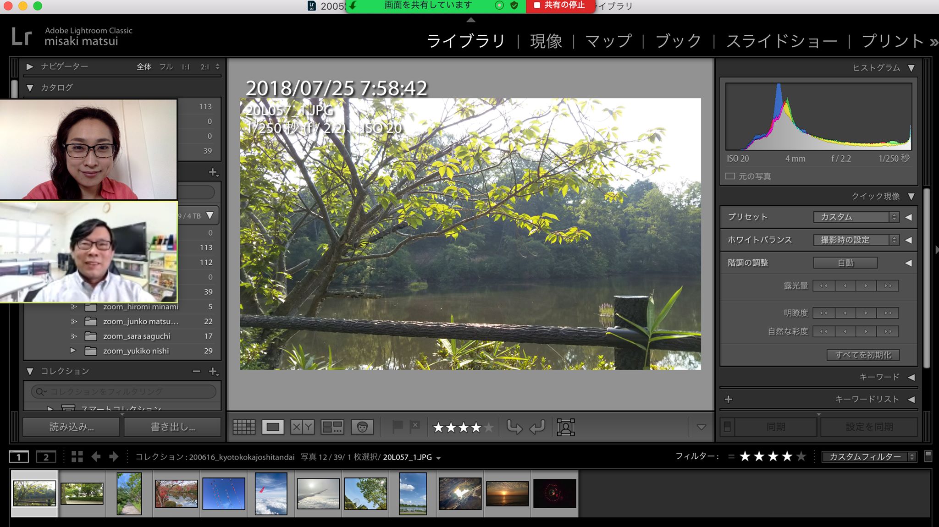Screen dimensions: 939x527
Task: Open People view face icon
Action: pos(362,427)
